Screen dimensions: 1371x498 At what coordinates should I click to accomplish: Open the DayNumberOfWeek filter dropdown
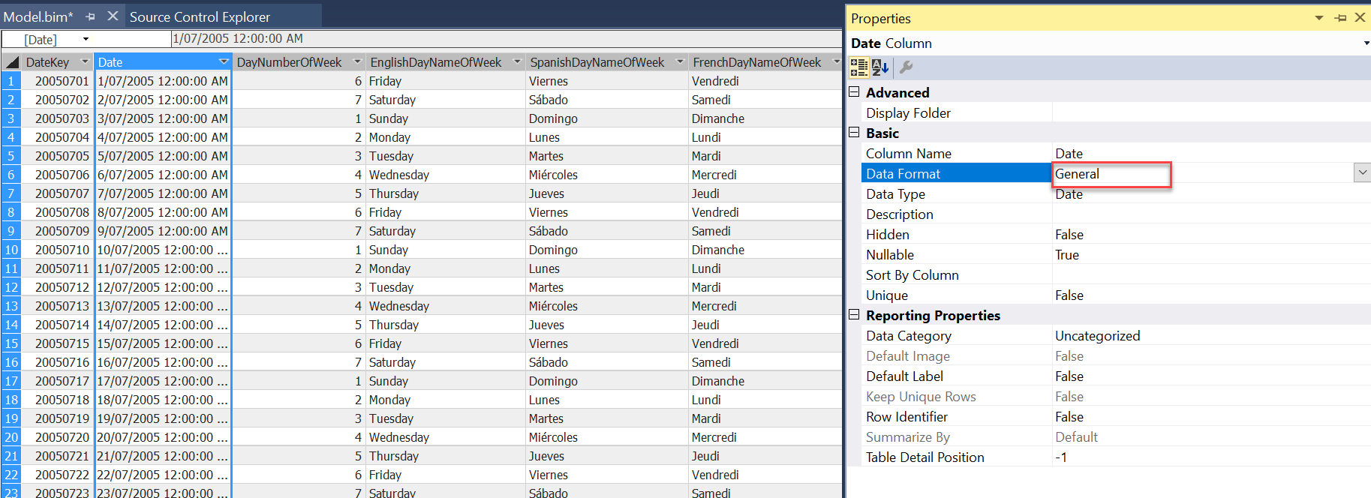coord(357,61)
